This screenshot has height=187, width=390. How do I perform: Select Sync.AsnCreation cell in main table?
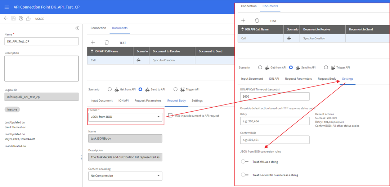point(172,60)
